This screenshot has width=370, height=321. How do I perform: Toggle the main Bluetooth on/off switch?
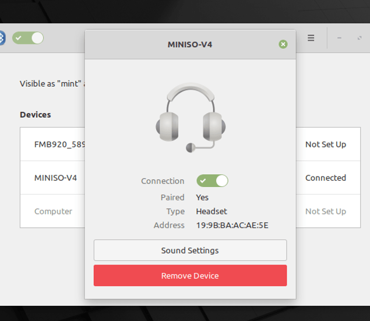(x=28, y=38)
